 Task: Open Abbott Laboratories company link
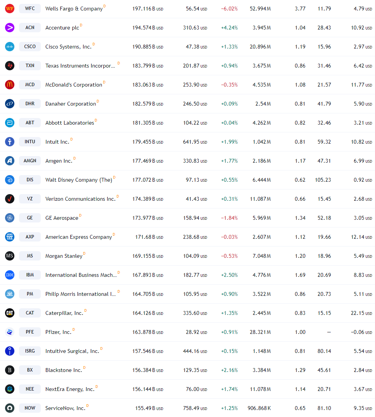[69, 123]
